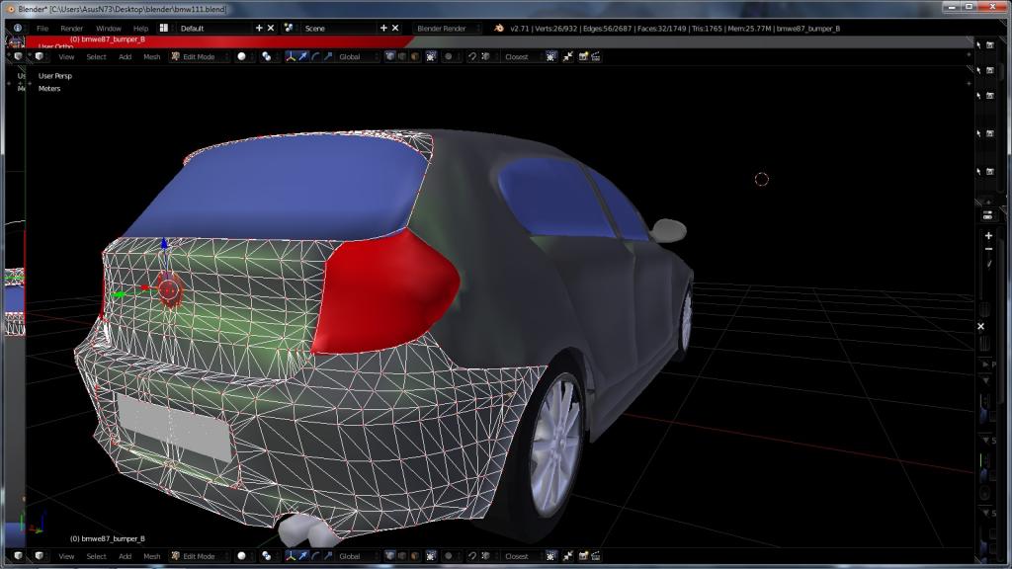Click the minus icon in right properties panel

988,249
